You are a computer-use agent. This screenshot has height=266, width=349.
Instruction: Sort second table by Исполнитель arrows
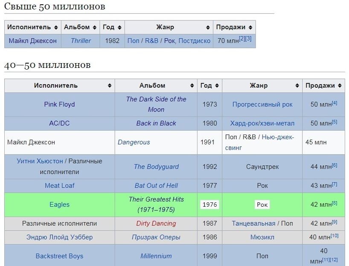110,85
